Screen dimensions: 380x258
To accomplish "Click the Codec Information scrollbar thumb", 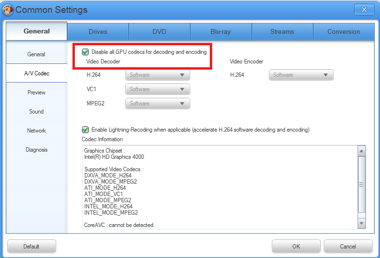I will point(361,185).
